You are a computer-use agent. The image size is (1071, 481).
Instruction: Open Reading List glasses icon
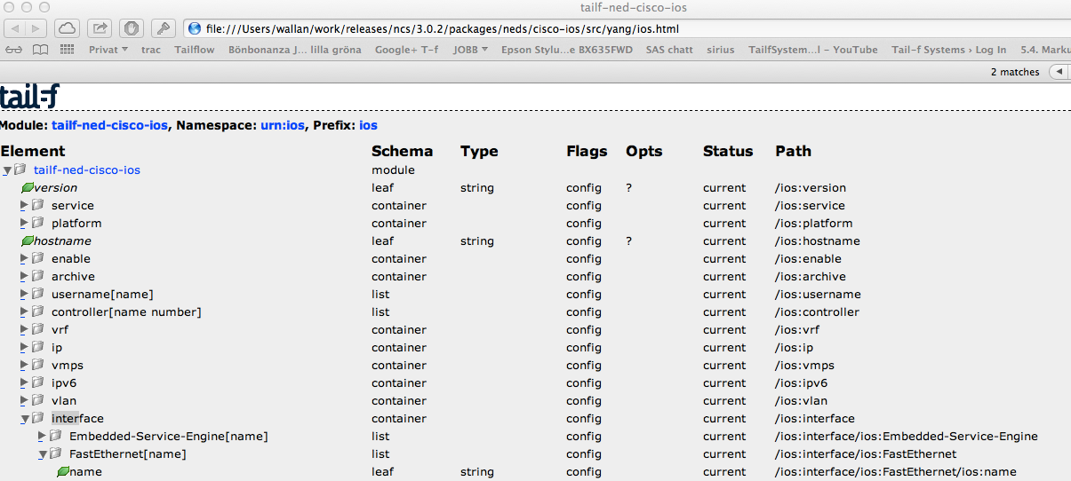coord(14,50)
